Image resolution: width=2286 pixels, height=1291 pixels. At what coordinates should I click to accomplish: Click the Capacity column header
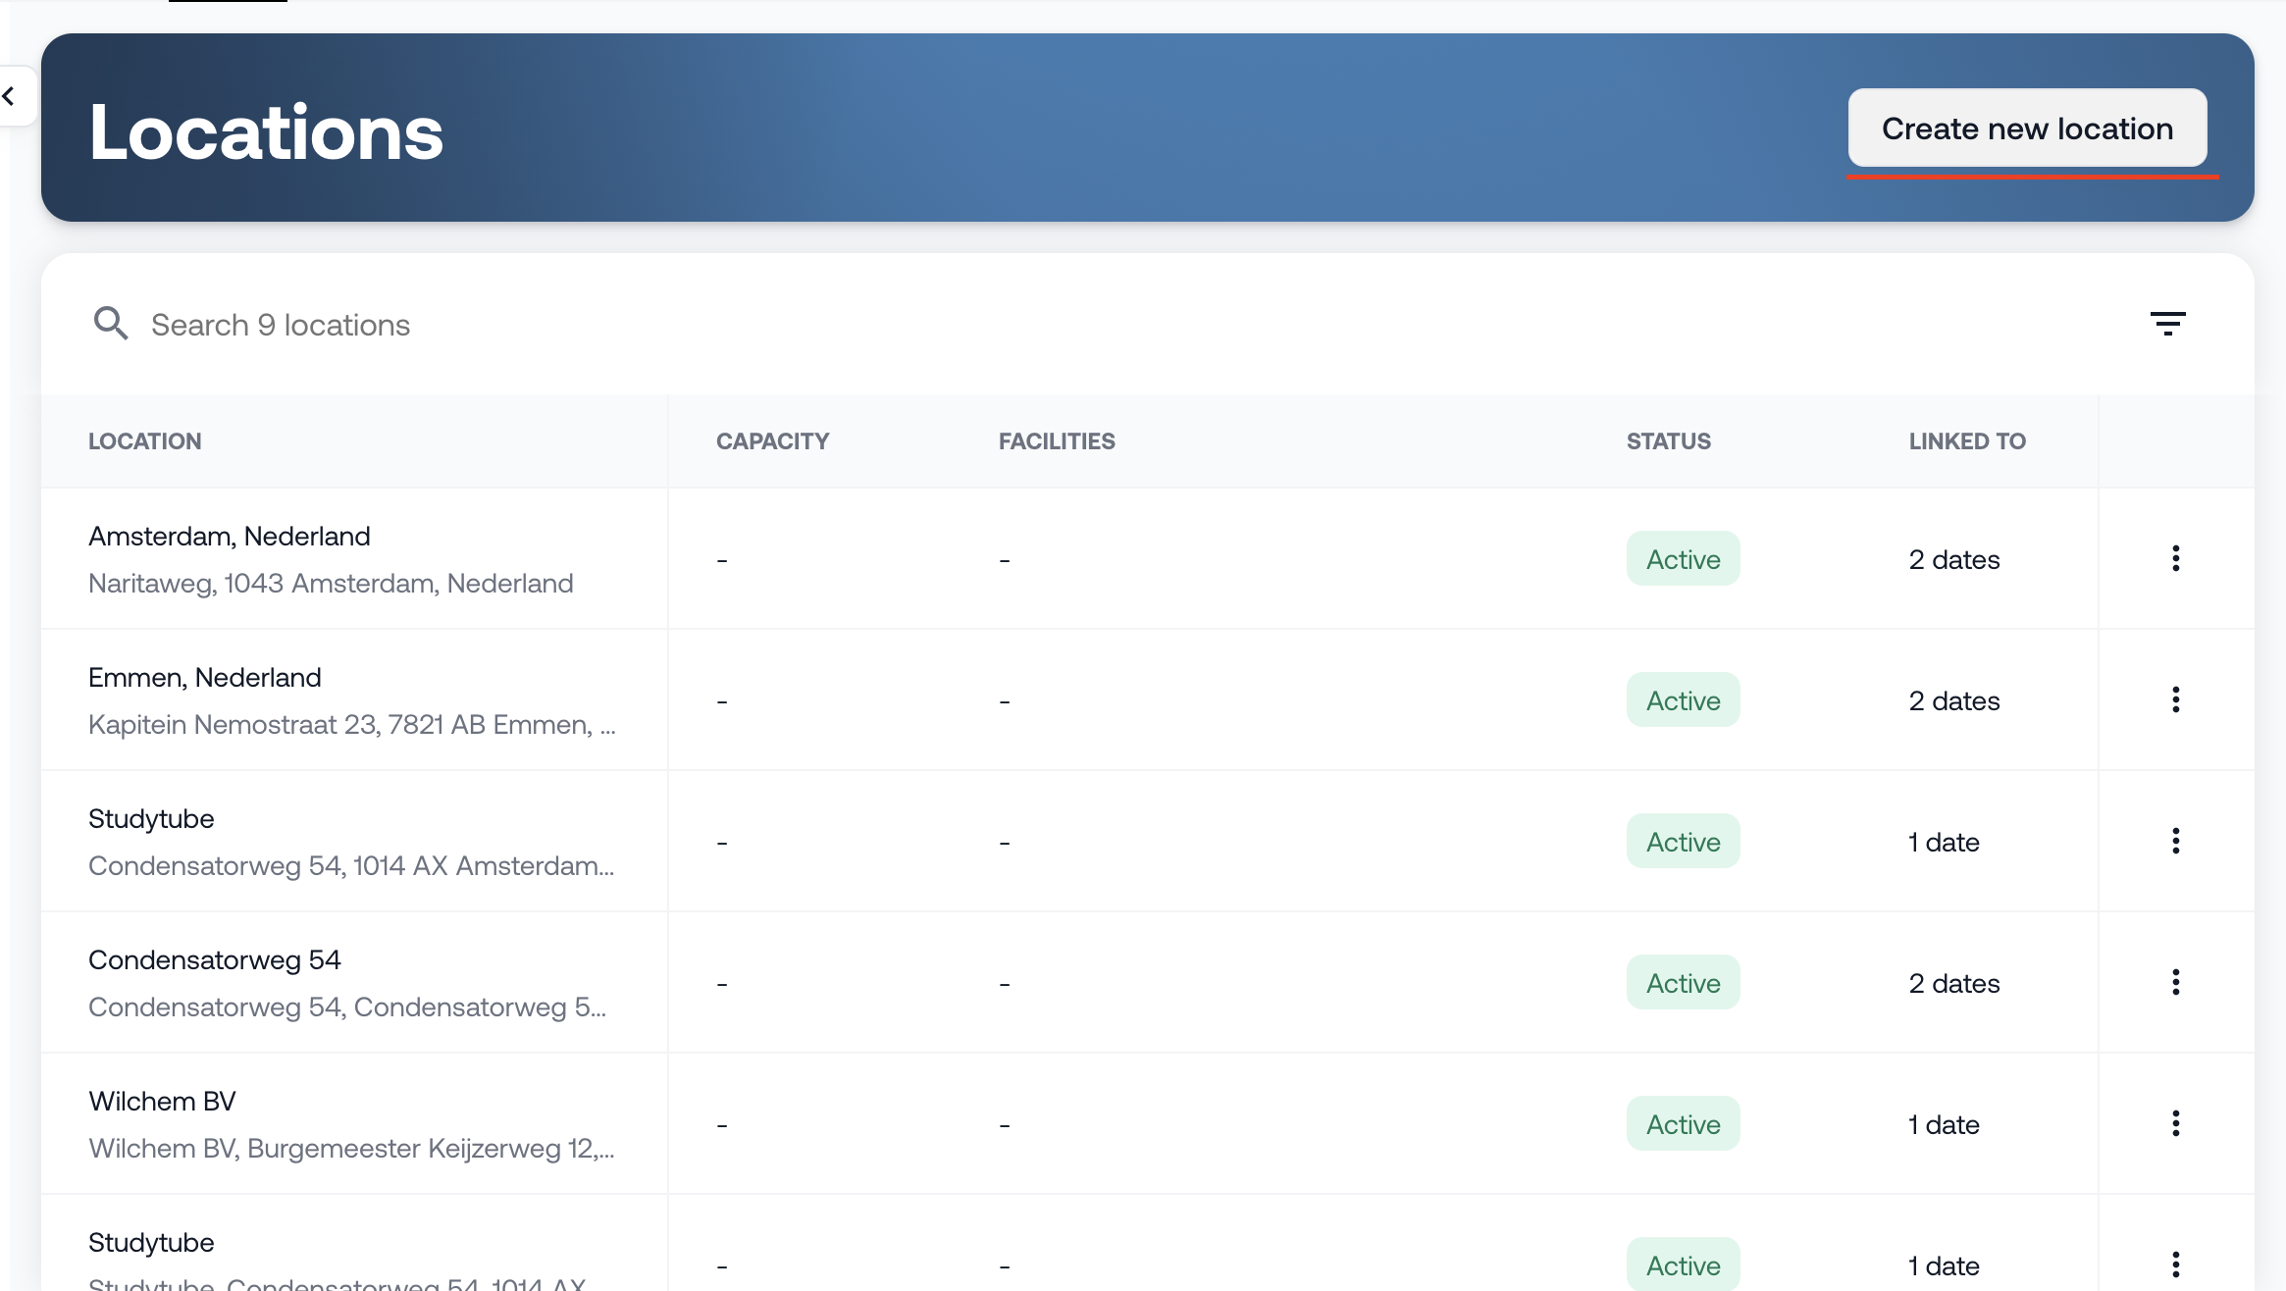point(772,441)
